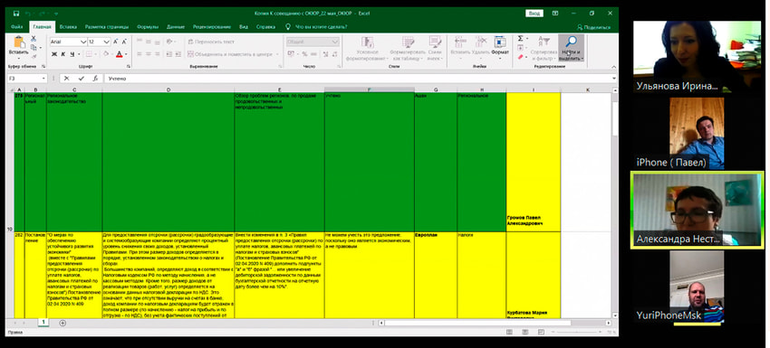Select sheet tab '1'

click(x=43, y=323)
